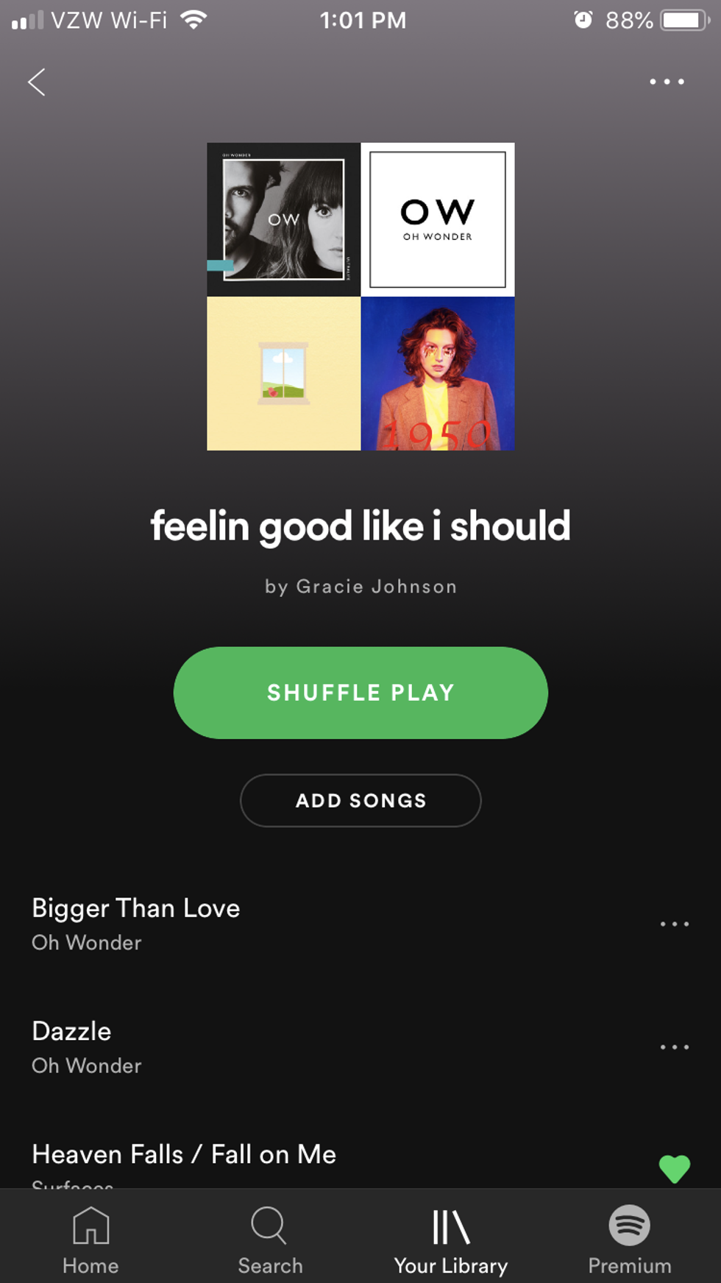Start Shuffle Play

[360, 693]
